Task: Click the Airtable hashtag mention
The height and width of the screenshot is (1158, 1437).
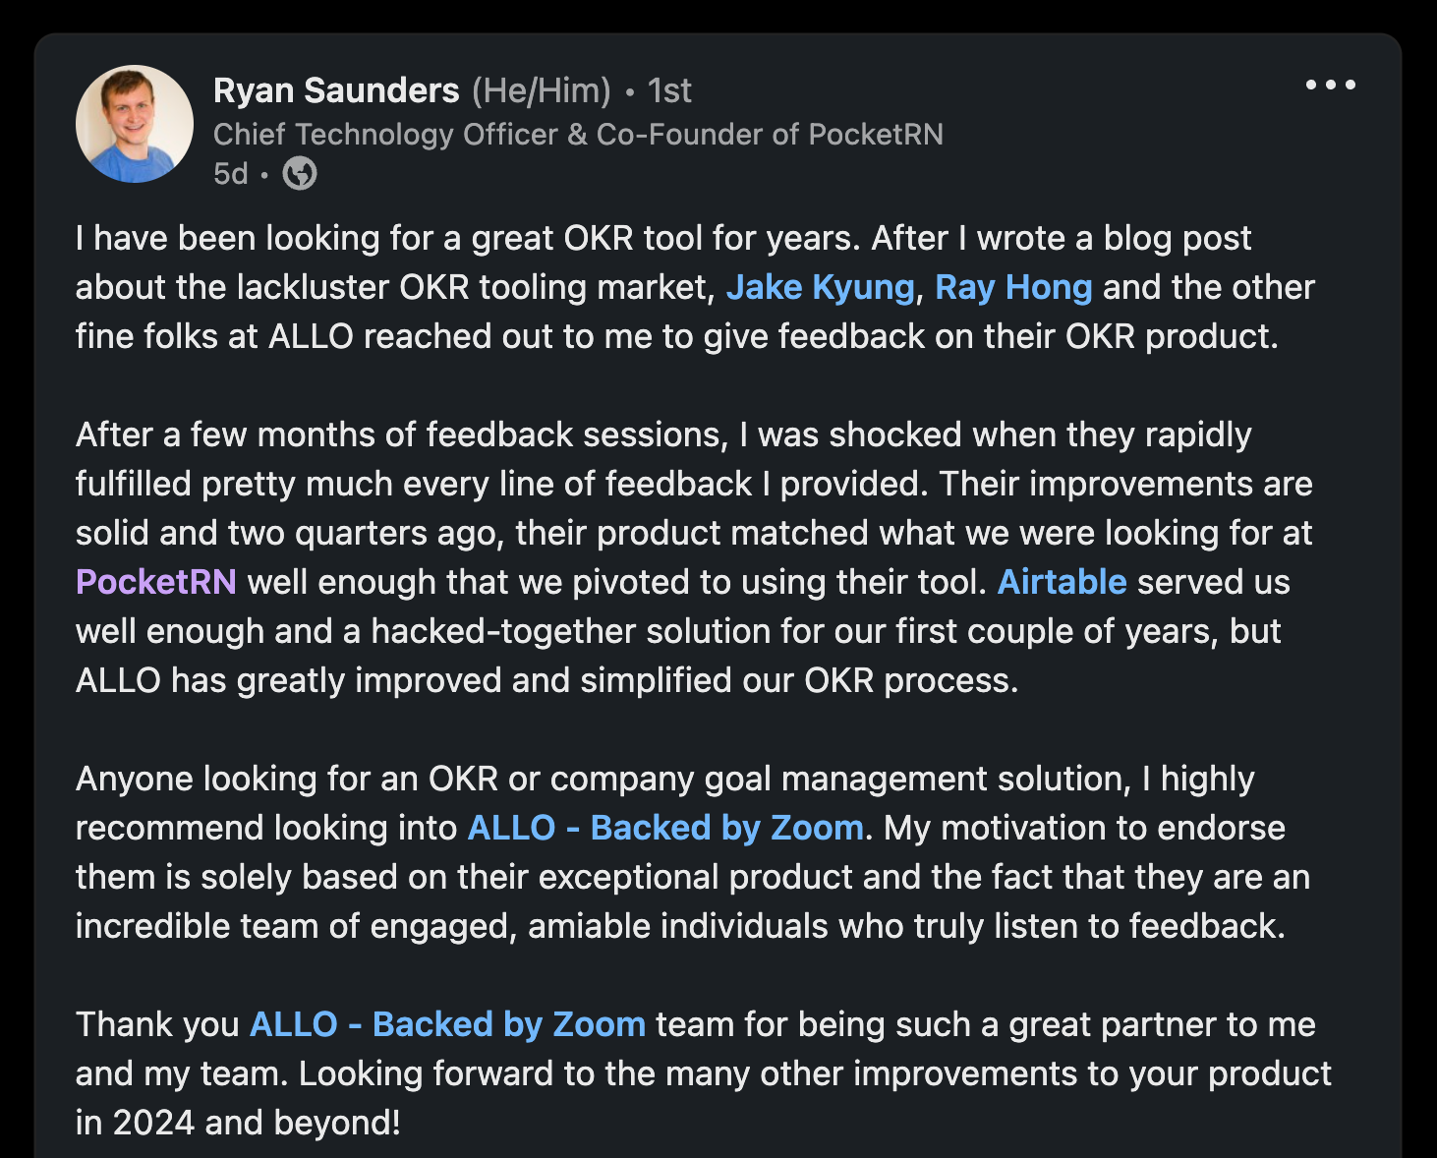Action: tap(1062, 582)
